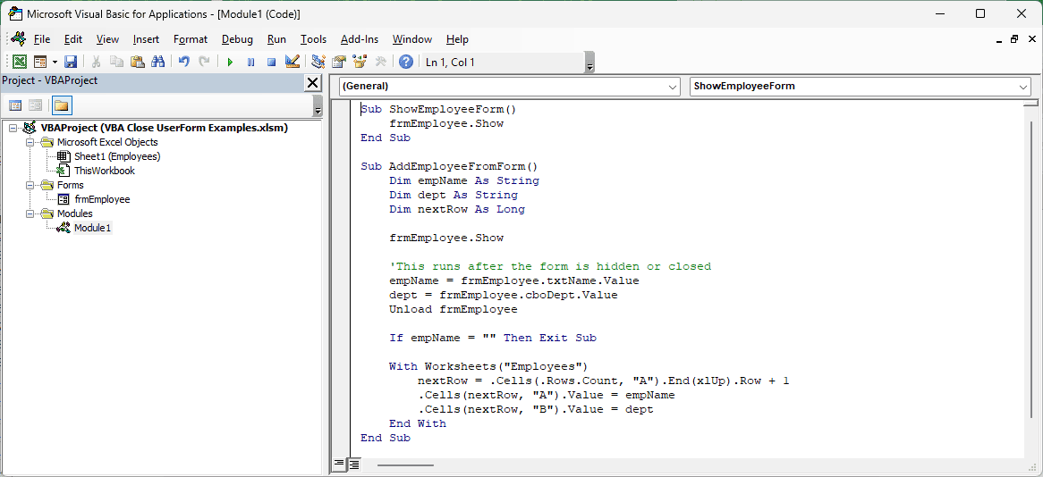This screenshot has height=477, width=1043.
Task: Click the standard toolbar options arrow
Action: tap(589, 64)
